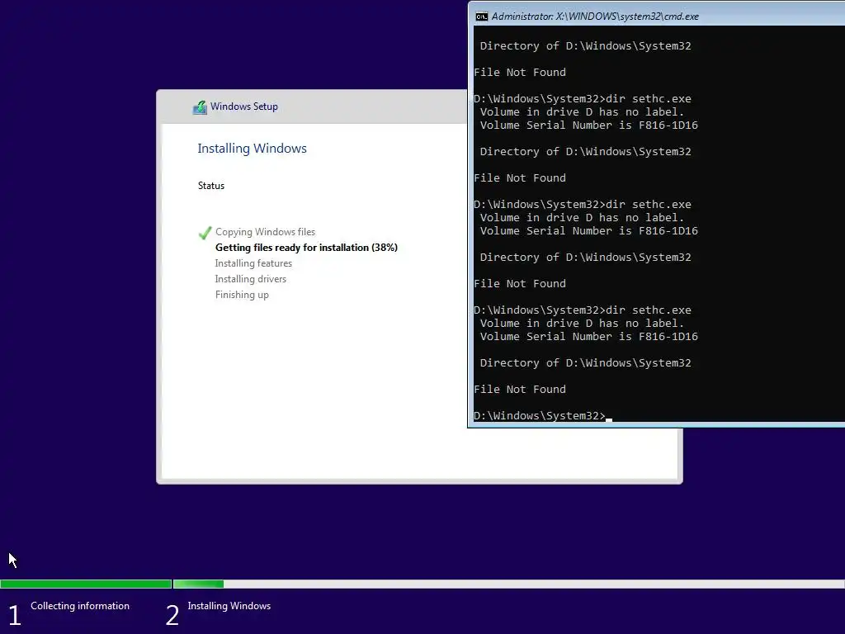Click the Copying Windows files step
The width and height of the screenshot is (845, 634).
(x=265, y=232)
